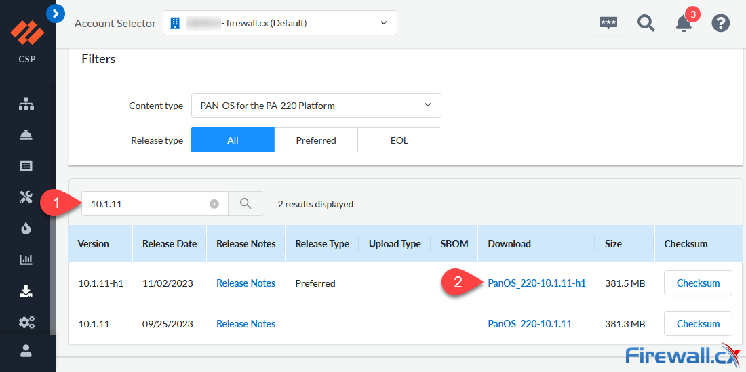The image size is (746, 372).
Task: Open notifications bell with 3 alerts
Action: point(684,23)
